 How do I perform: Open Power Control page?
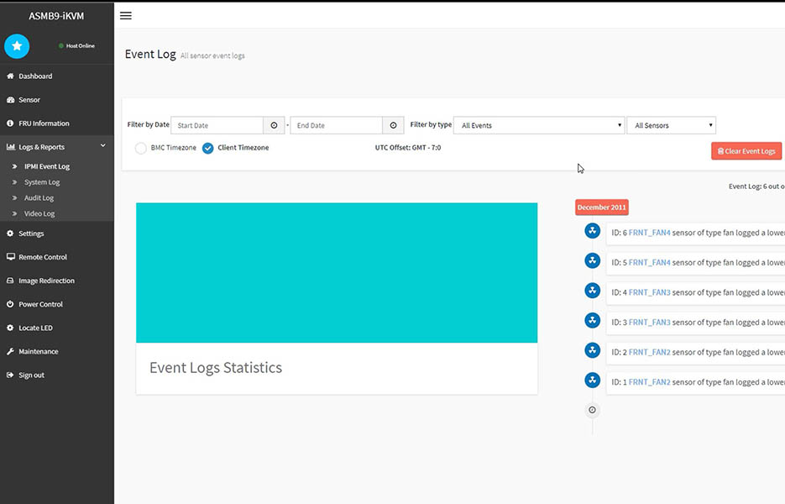coord(40,304)
